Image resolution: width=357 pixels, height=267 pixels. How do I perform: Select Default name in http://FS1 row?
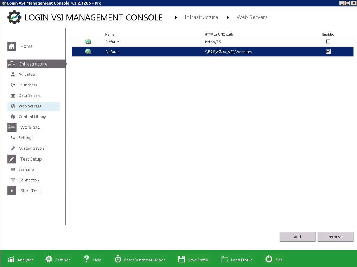112,42
